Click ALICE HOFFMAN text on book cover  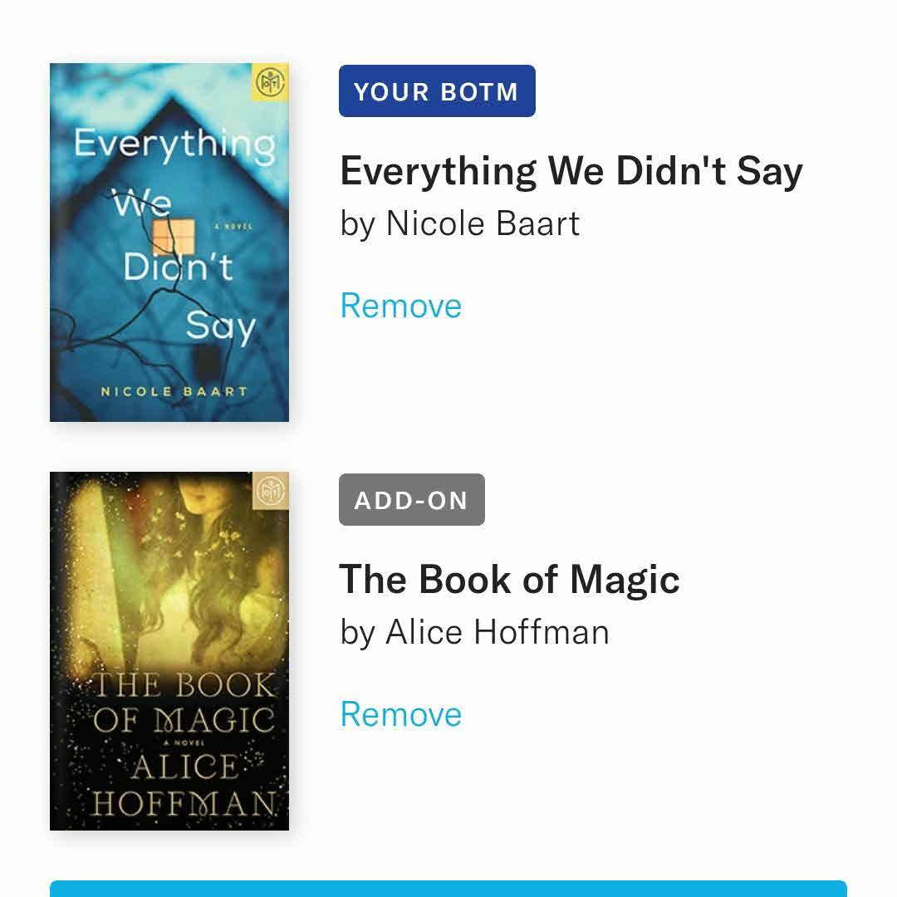point(184,785)
